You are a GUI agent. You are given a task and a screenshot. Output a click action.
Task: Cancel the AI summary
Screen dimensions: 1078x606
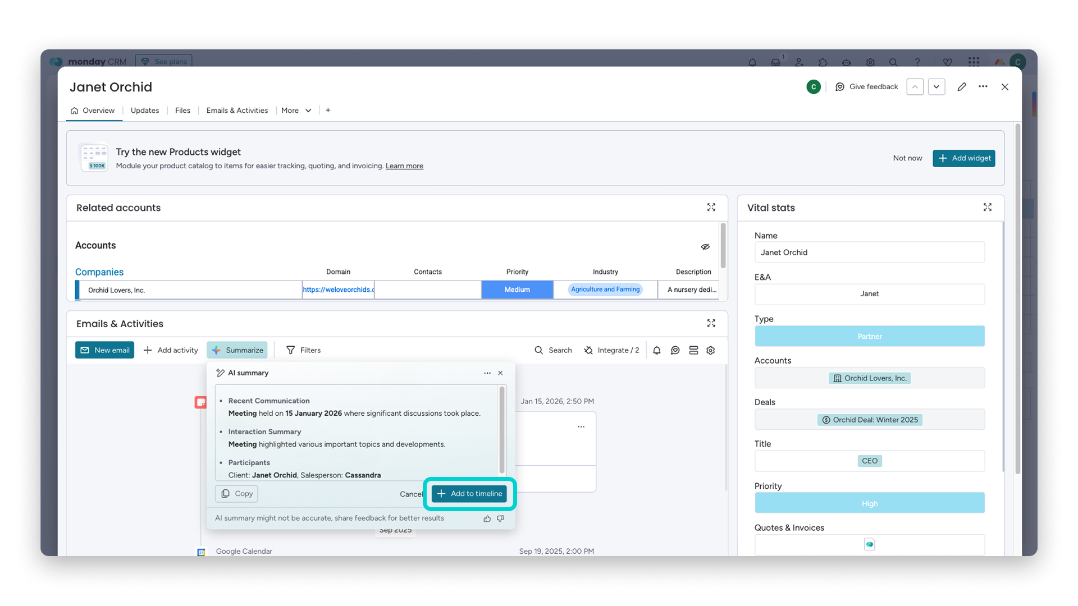point(412,494)
